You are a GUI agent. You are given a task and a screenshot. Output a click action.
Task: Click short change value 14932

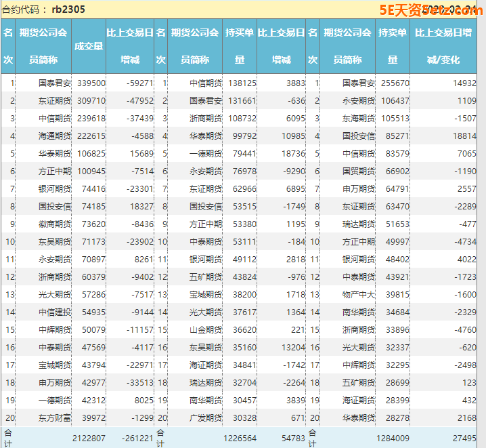[x=464, y=83]
